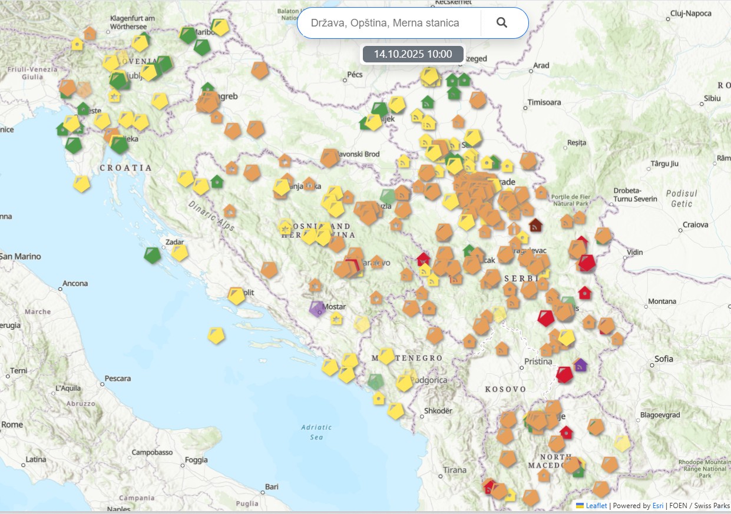Click the yellow pentagon marker at Split
This screenshot has width=731, height=514.
(236, 296)
